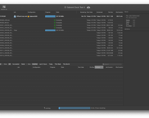Click the Copy row progress bar
The image size is (149, 118).
click(50, 30)
